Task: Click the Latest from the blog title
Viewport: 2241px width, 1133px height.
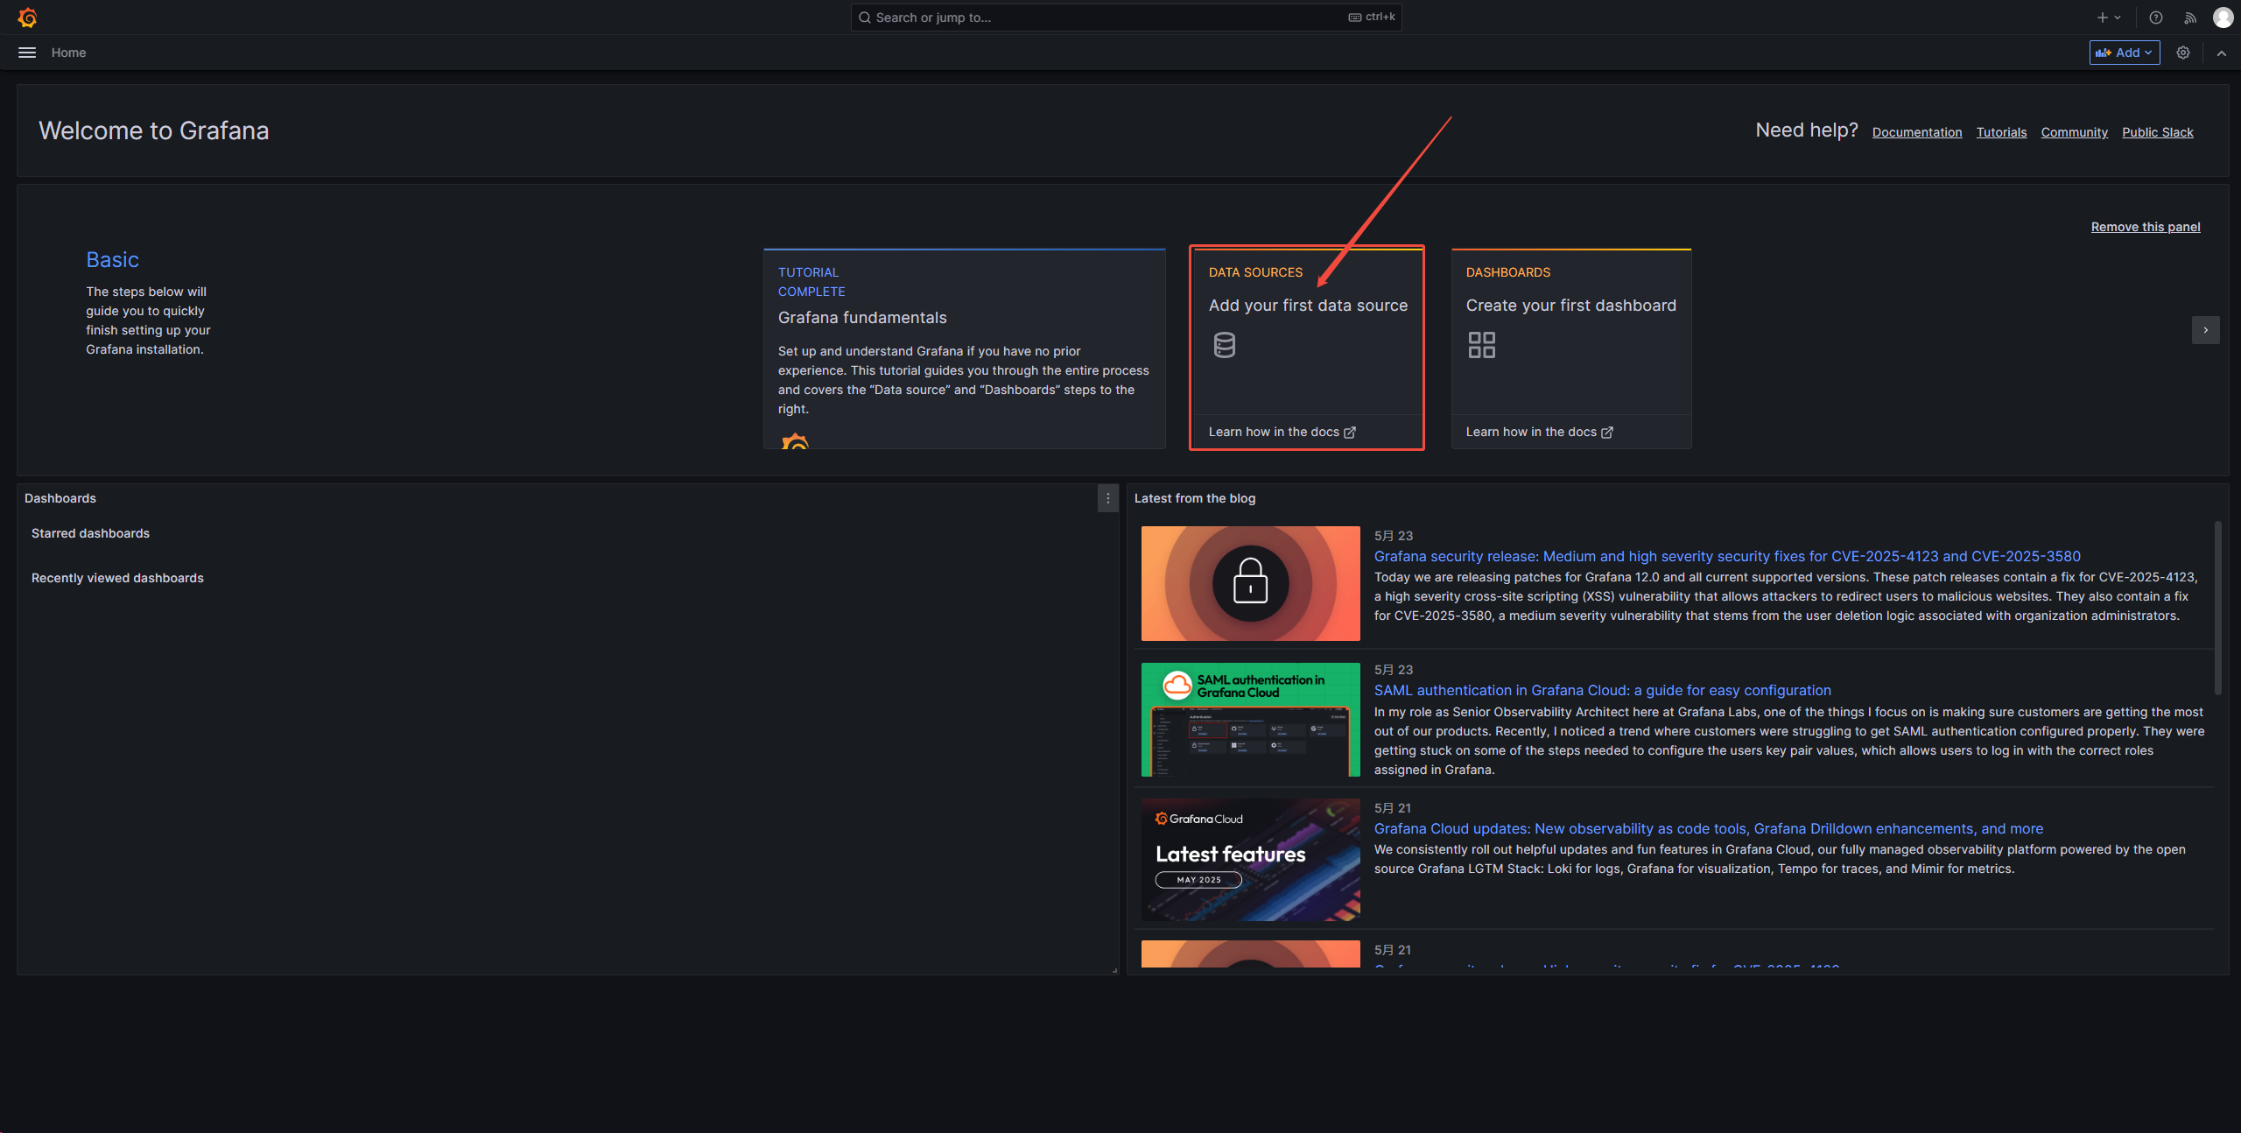Action: pyautogui.click(x=1194, y=498)
